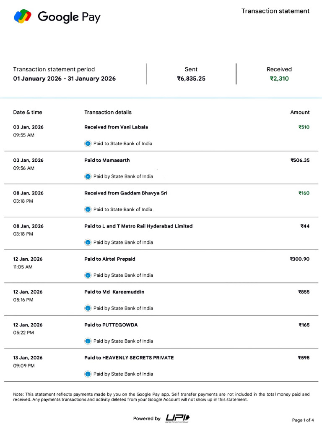Click the bank icon under Mamaearth payment
The width and height of the screenshot is (322, 430).
tap(88, 176)
